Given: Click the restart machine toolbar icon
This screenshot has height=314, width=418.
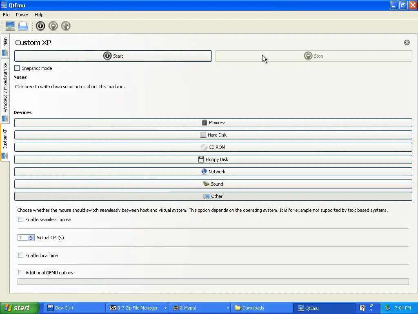Looking at the screenshot, I should pos(66,26).
